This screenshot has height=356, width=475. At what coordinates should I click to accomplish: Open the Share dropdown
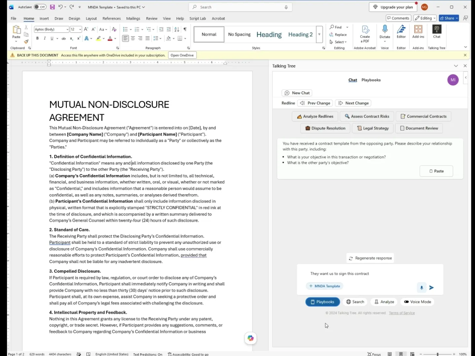449,18
